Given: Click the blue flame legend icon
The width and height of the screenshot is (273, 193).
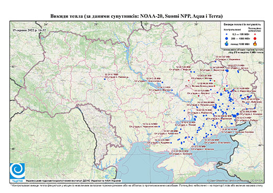Looking at the screenshot, I should [227, 44].
